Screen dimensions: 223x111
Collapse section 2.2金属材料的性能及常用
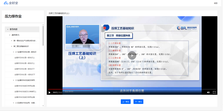pos(13,80)
